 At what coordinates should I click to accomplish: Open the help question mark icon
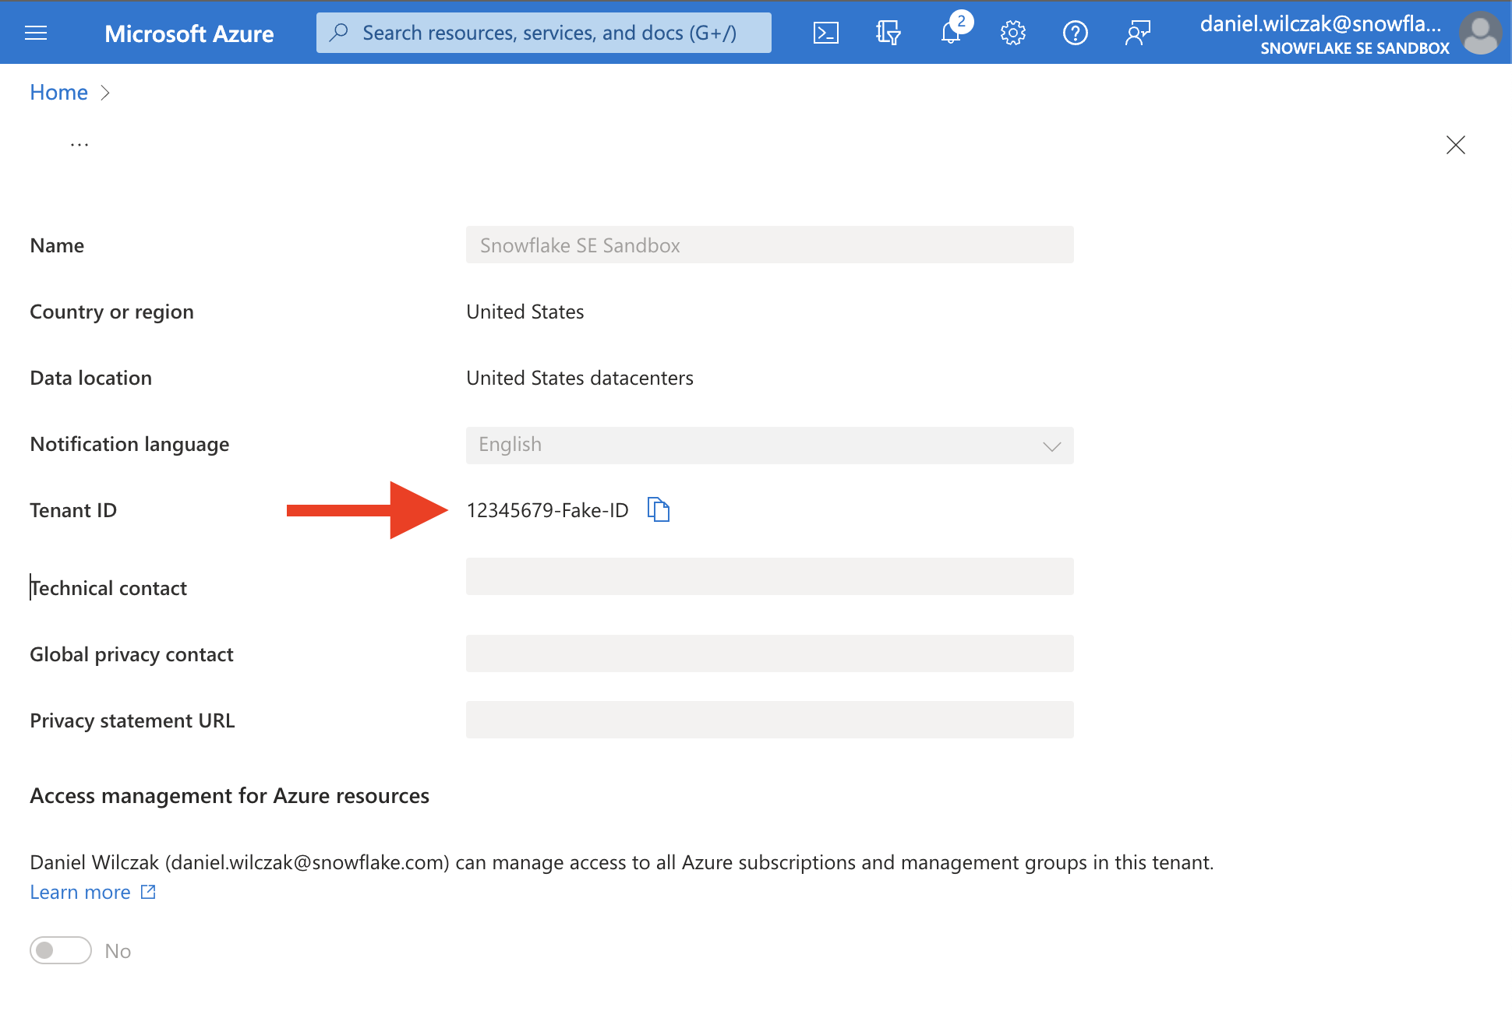click(1076, 33)
